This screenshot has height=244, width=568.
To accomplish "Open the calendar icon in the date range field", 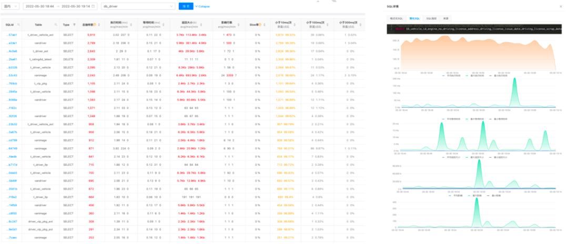I will click(94, 6).
